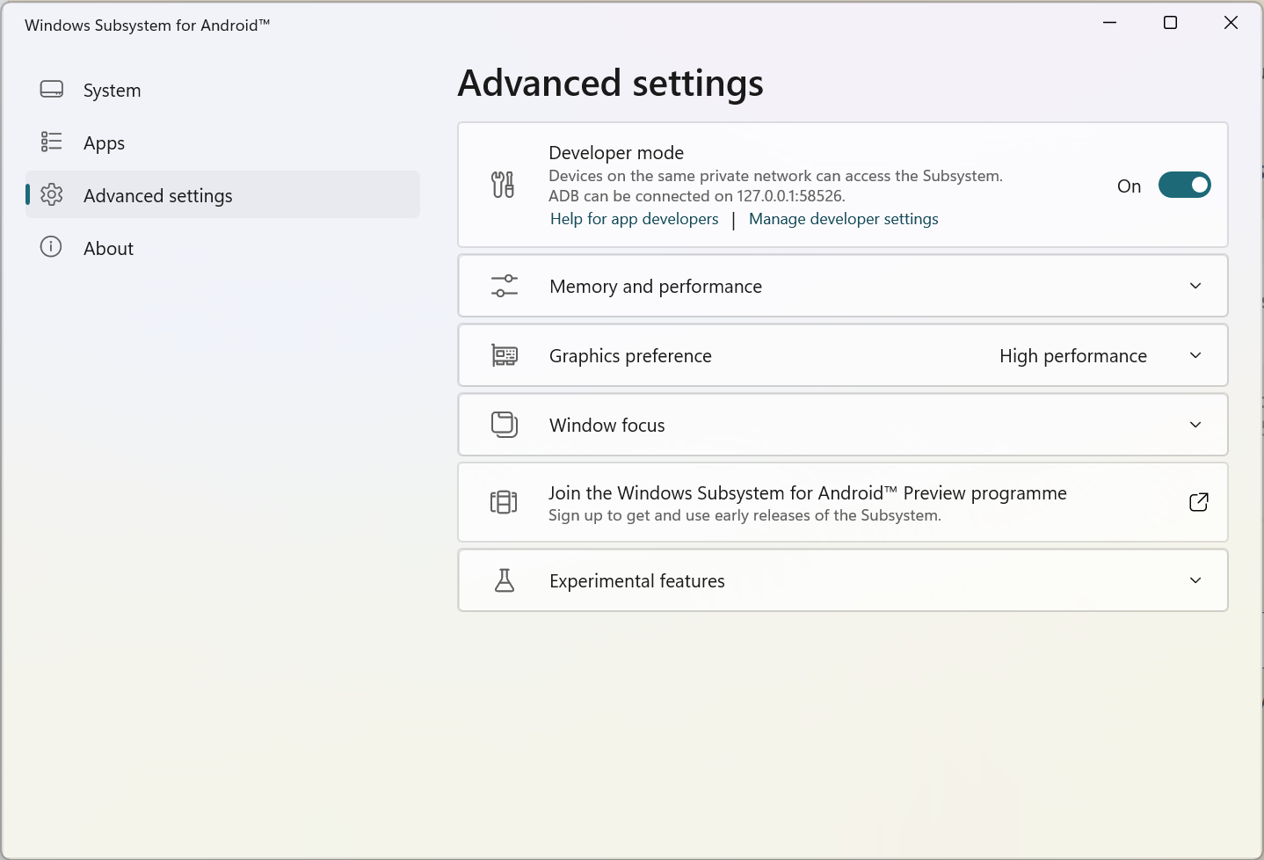Click the ADB address 127.0.0.1:58526 text
This screenshot has height=860, width=1264.
[x=790, y=196]
